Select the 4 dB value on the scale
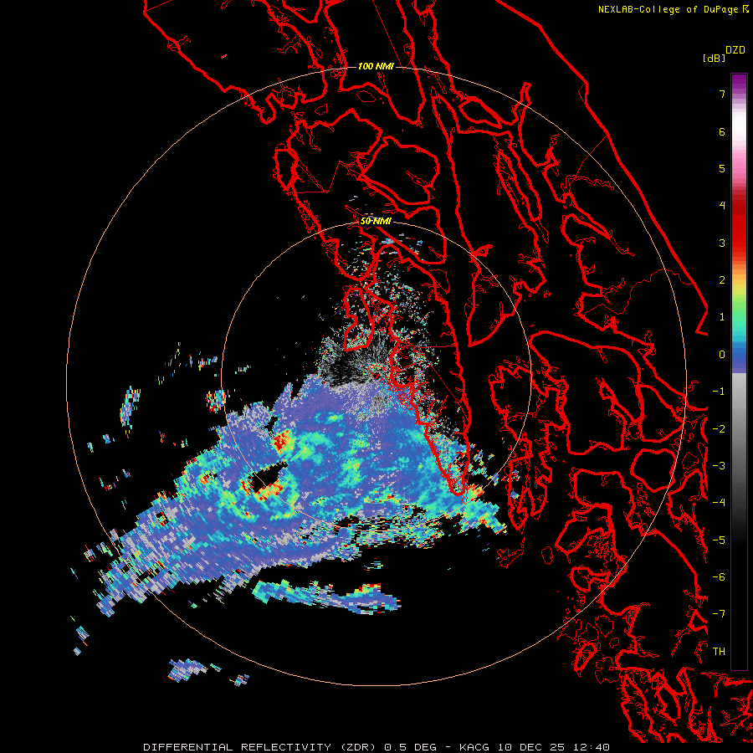This screenshot has width=753, height=753. pyautogui.click(x=722, y=206)
